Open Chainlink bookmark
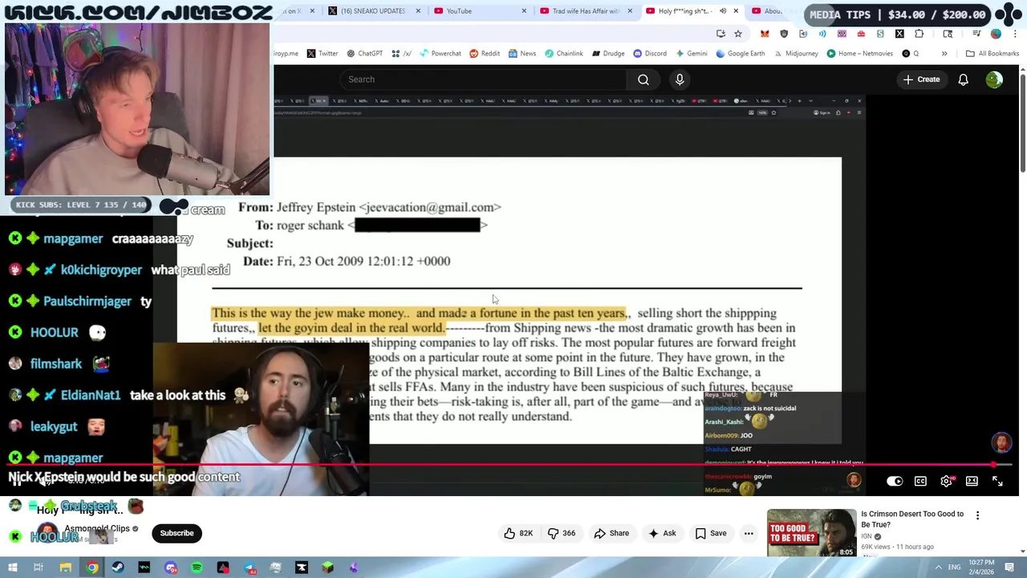The width and height of the screenshot is (1027, 578). coord(564,54)
